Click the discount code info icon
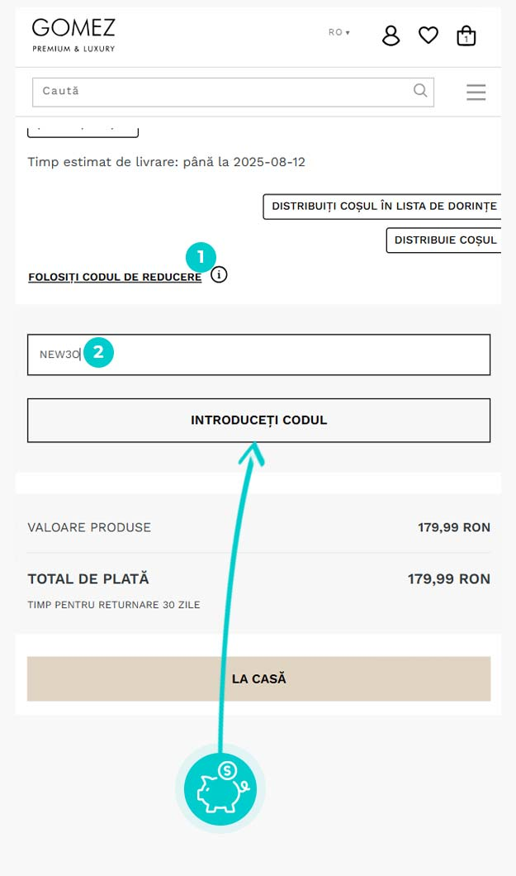This screenshot has height=876, width=516. (x=219, y=275)
